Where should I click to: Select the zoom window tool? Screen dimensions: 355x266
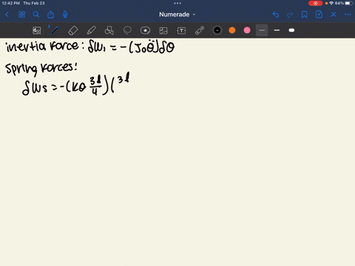tap(37, 30)
